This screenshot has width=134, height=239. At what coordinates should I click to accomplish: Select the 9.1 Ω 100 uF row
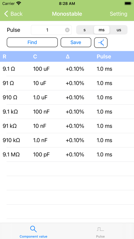pos(67,69)
